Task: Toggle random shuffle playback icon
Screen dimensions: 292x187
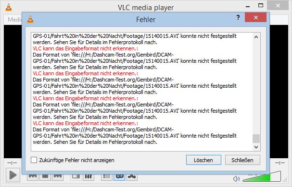Action: click(x=132, y=177)
